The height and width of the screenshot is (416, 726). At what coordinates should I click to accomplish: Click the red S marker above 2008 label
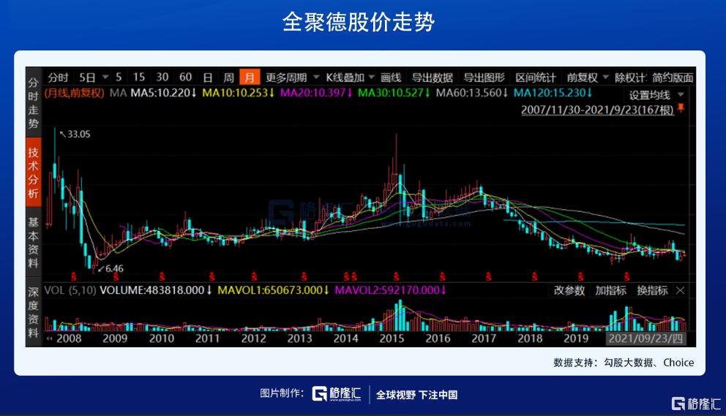pyautogui.click(x=73, y=276)
